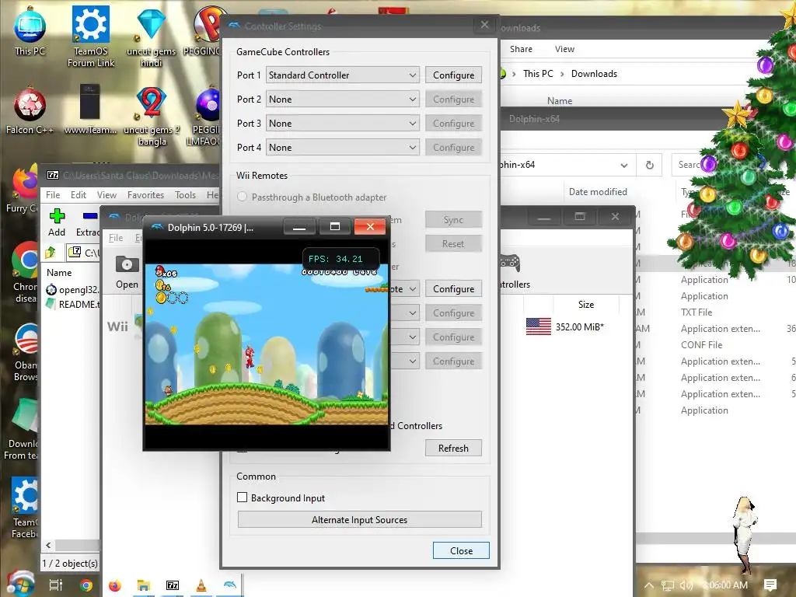Open the Edit menu in 7-Zip
The height and width of the screenshot is (597, 796).
[x=79, y=195]
